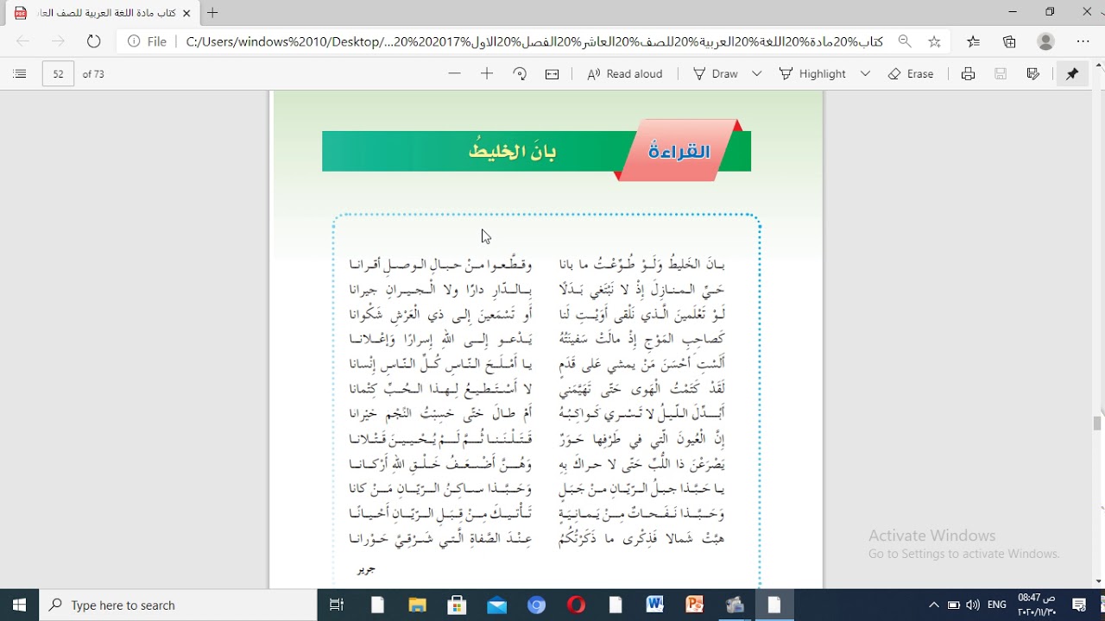Open Word from taskbar
The image size is (1105, 621).
coord(654,605)
